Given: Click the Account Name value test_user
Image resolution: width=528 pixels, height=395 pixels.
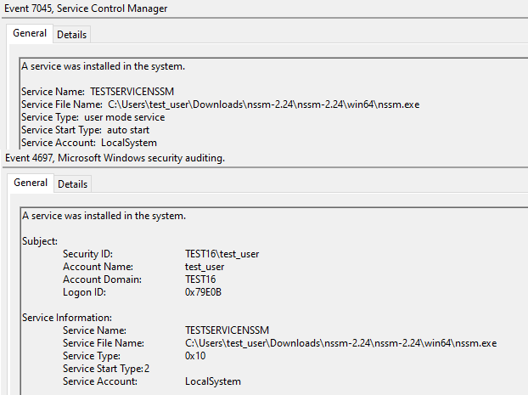Looking at the screenshot, I should (x=205, y=267).
